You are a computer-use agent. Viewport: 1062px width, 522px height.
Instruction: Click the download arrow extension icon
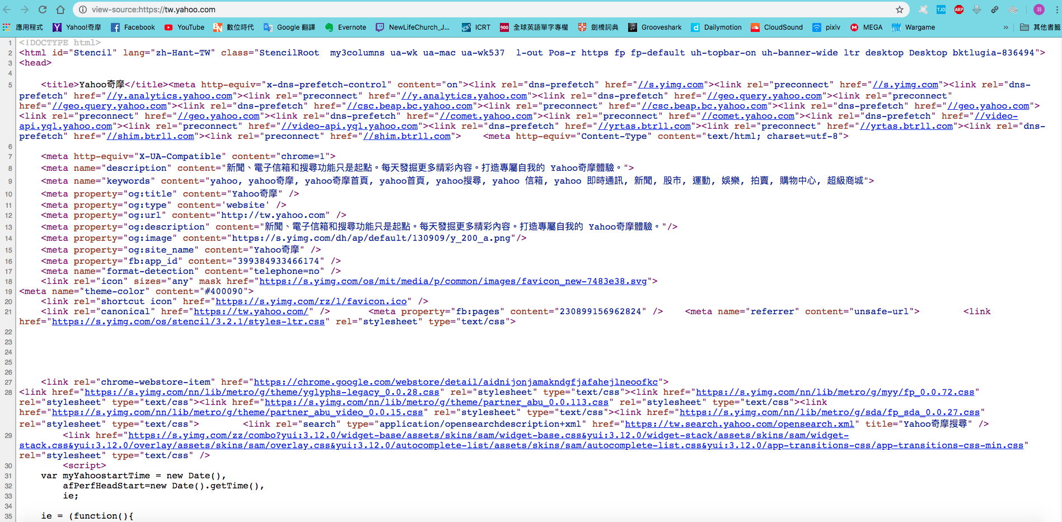pyautogui.click(x=977, y=10)
